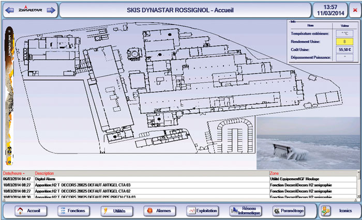362x220 pixels.
Task: Open the Fonctions menu button
Action: [74, 211]
